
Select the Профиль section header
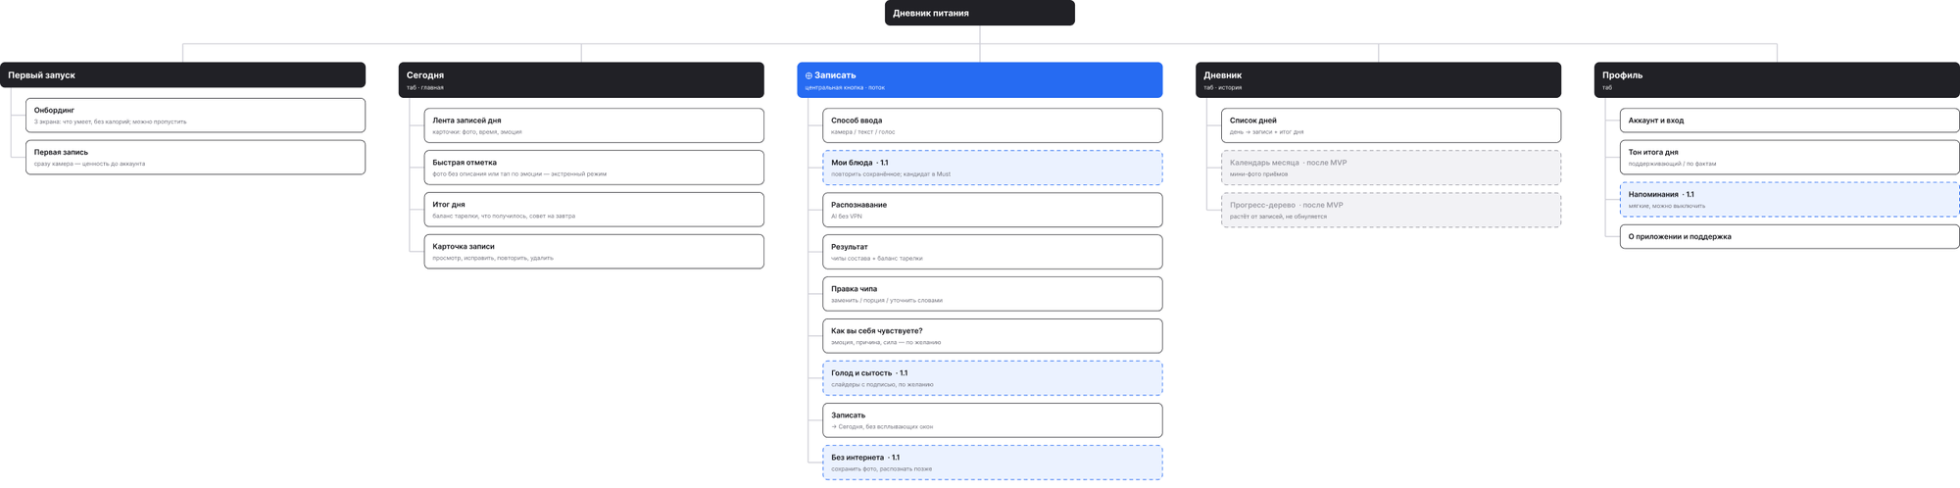(x=1777, y=80)
